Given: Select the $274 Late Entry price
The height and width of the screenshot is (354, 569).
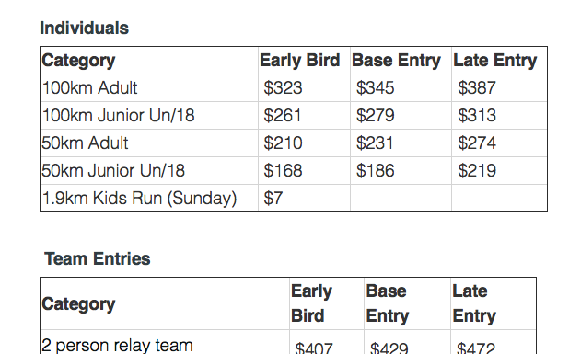Looking at the screenshot, I should (x=476, y=143).
